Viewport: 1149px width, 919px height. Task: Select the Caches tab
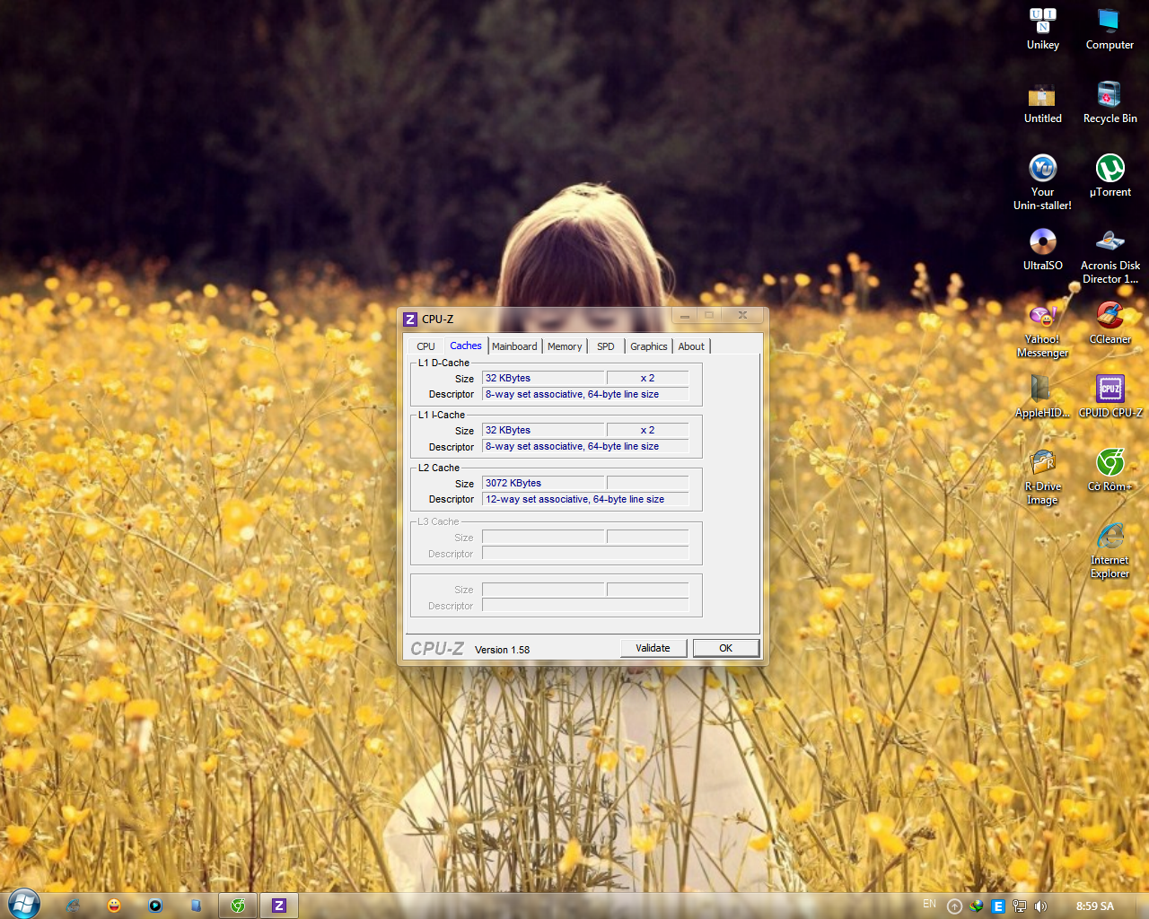[466, 346]
